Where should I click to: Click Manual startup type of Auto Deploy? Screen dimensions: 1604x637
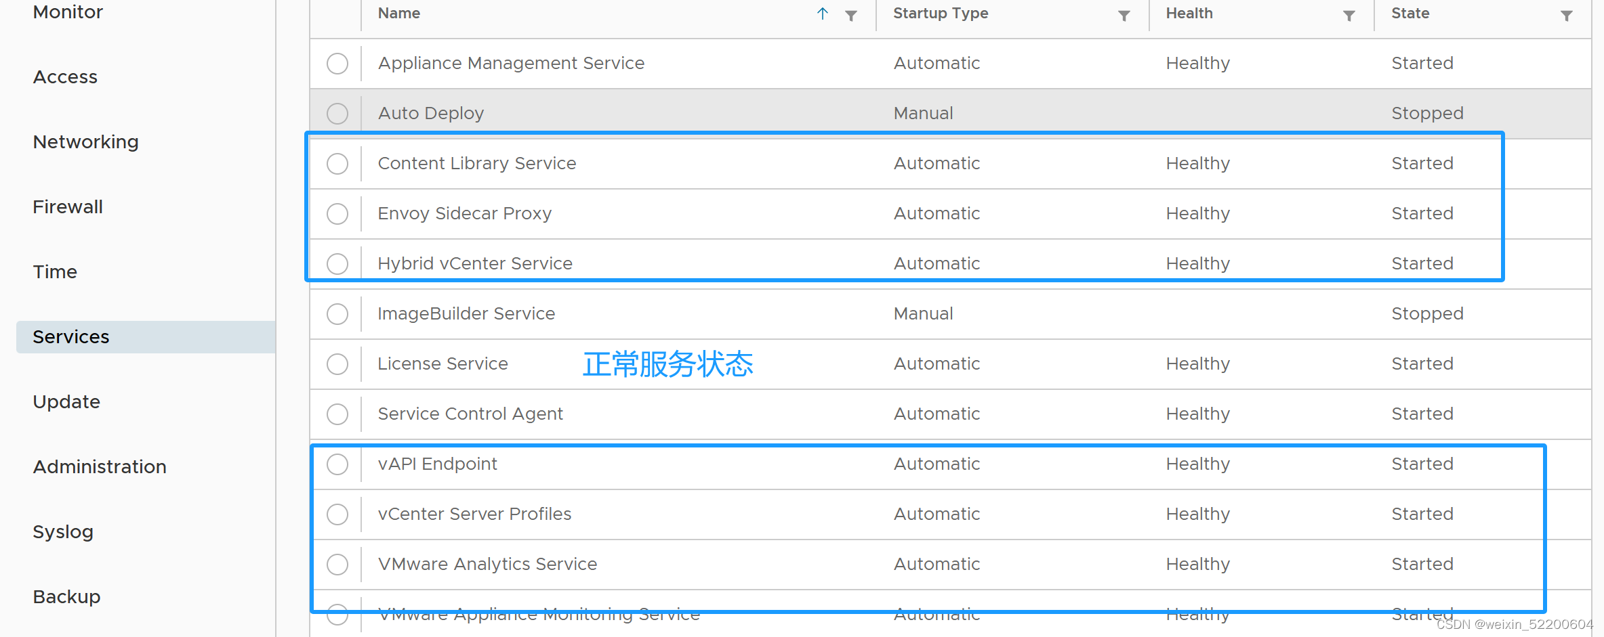pyautogui.click(x=923, y=114)
